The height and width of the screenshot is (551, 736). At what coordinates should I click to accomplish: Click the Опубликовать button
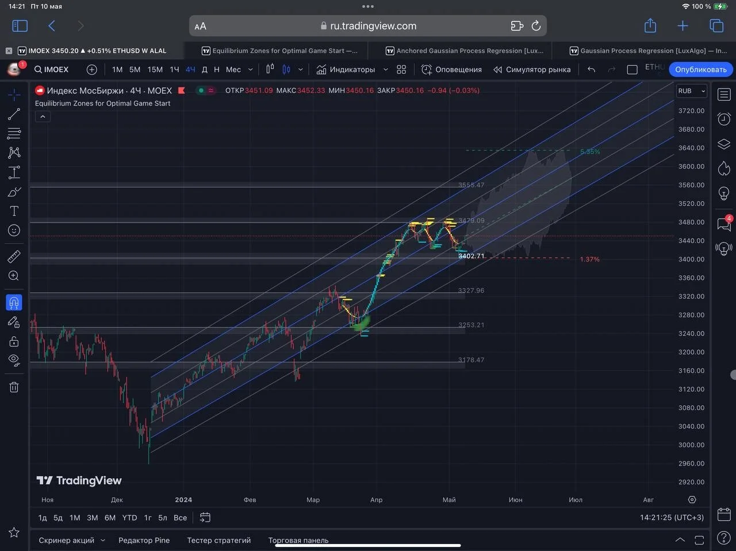coord(701,70)
